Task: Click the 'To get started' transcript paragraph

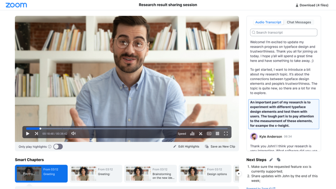Action: 283,81
